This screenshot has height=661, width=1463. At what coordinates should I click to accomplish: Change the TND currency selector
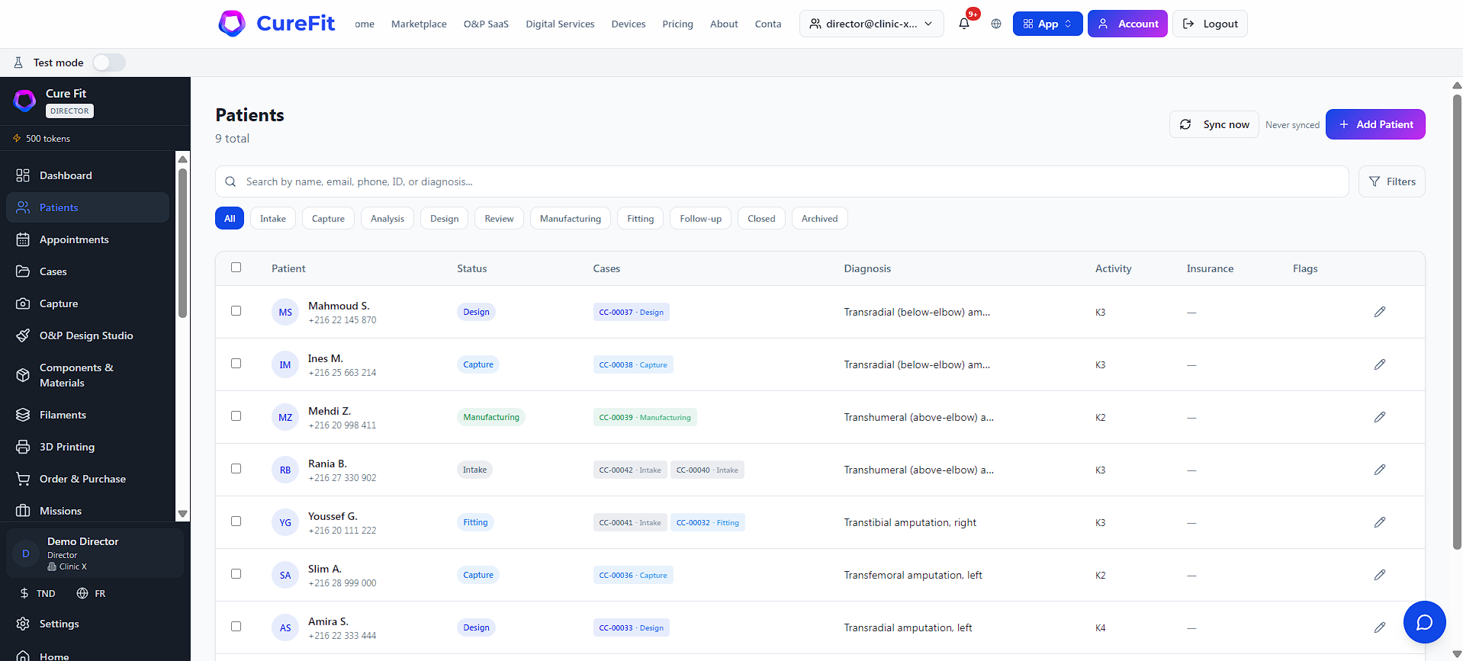pyautogui.click(x=37, y=593)
